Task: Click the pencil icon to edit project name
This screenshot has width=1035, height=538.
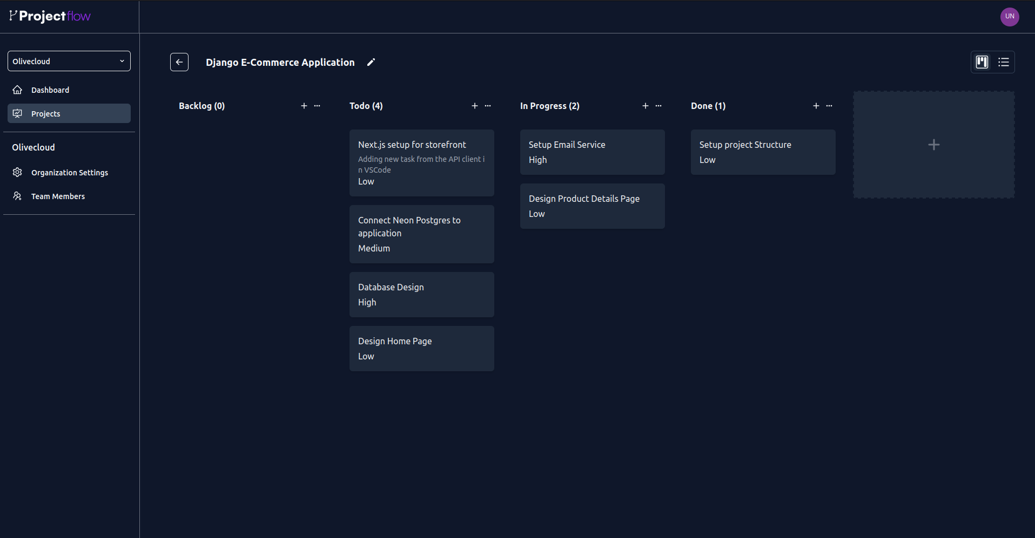Action: (x=371, y=62)
